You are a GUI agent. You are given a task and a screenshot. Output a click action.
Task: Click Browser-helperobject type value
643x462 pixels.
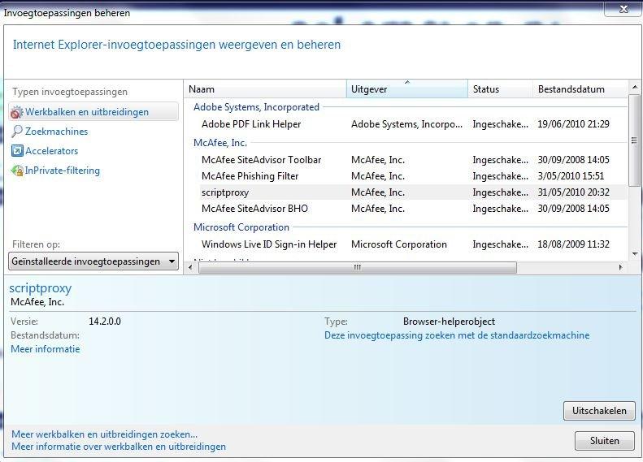coord(449,322)
